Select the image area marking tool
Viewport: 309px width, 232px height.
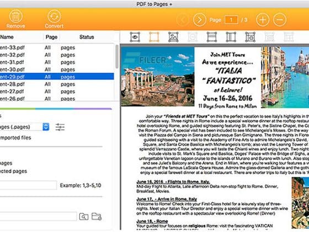(x=173, y=37)
